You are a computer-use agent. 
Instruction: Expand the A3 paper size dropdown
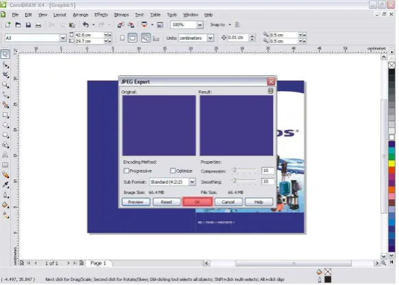[63, 38]
